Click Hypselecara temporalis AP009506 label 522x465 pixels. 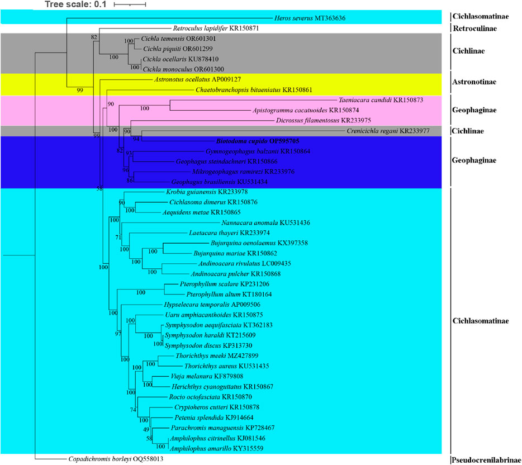[x=212, y=305]
